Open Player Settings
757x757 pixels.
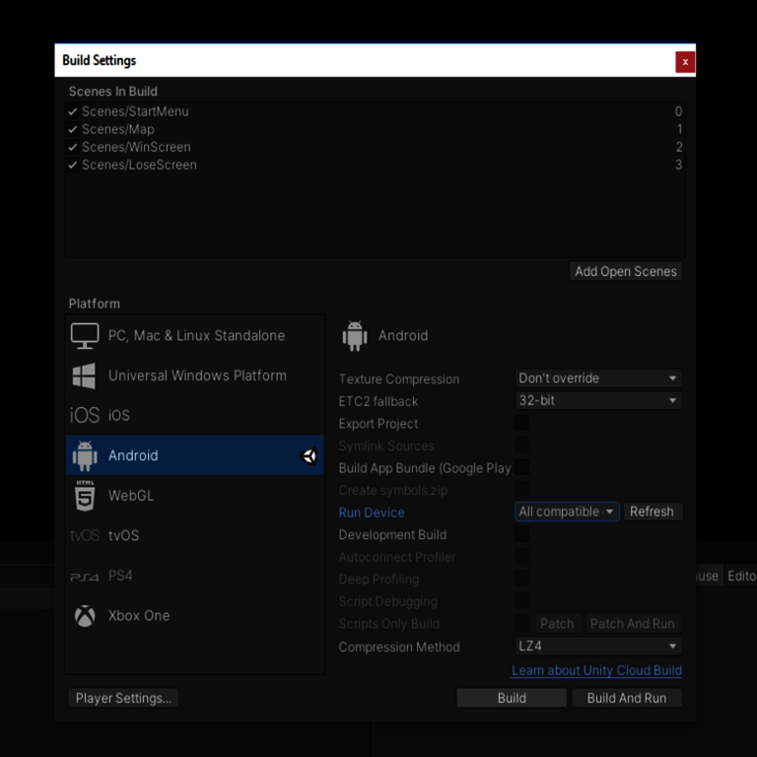pyautogui.click(x=123, y=698)
